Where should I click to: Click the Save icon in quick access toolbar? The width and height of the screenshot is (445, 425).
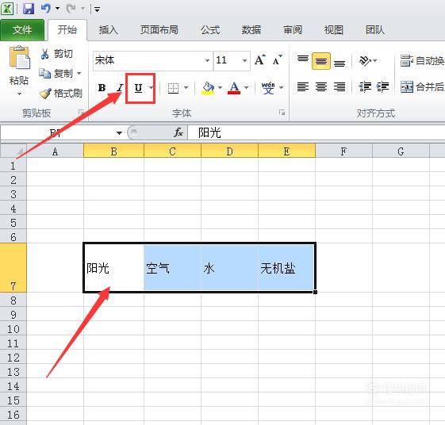[x=29, y=8]
